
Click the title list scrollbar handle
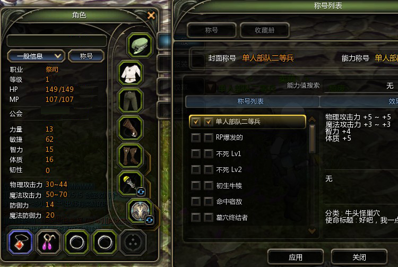312,139
